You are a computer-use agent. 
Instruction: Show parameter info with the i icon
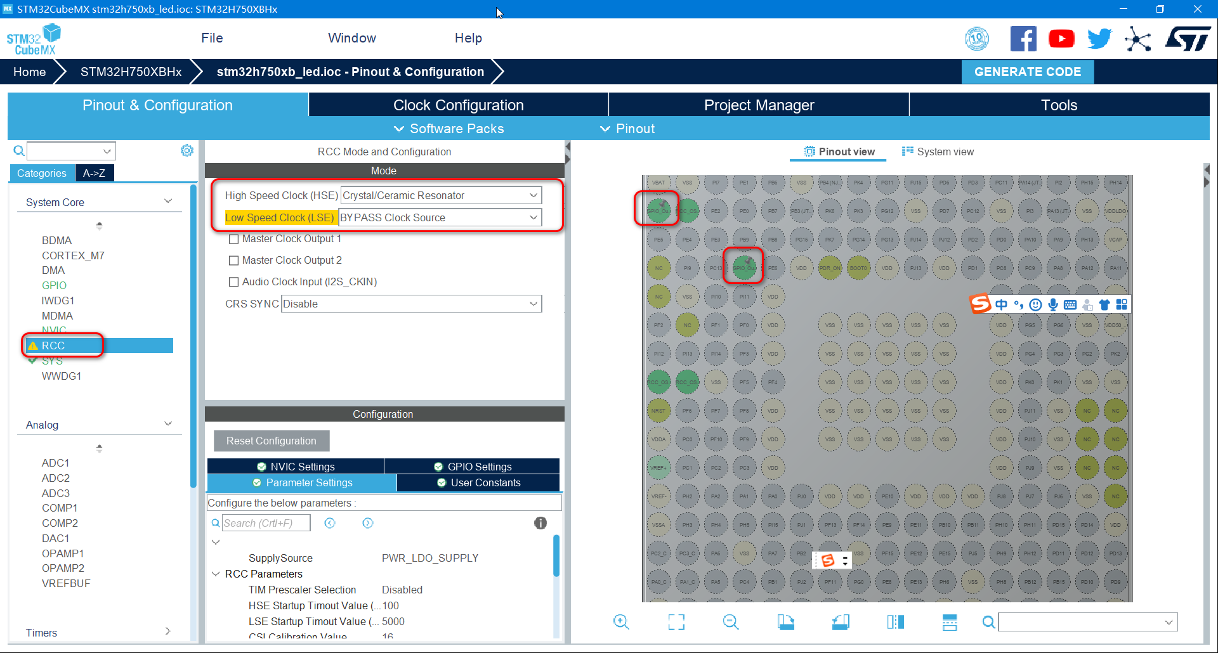[x=540, y=523]
